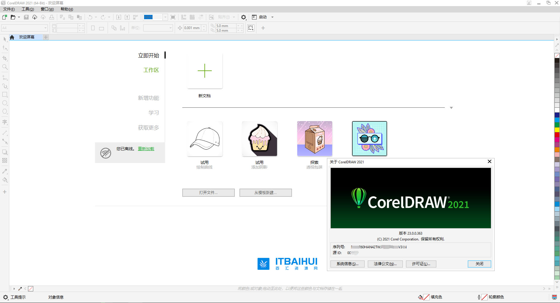Select the Zoom magnifier tool

pyautogui.click(x=5, y=67)
